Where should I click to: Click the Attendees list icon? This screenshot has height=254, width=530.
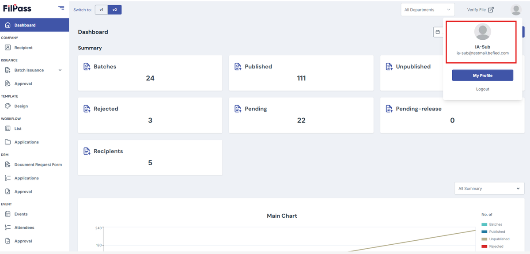[8, 227]
